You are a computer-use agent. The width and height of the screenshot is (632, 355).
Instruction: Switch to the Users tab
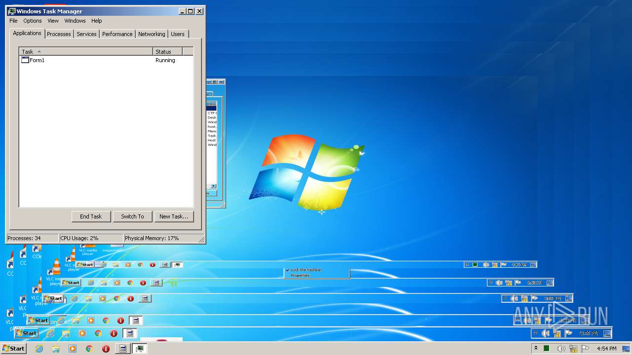[178, 34]
